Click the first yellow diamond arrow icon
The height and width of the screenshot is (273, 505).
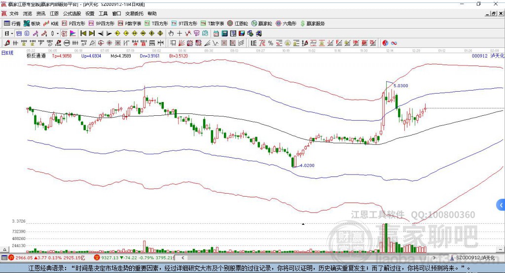pyautogui.click(x=117, y=33)
